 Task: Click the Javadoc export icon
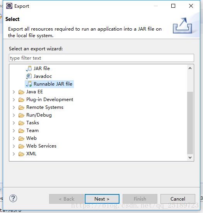click(x=29, y=76)
